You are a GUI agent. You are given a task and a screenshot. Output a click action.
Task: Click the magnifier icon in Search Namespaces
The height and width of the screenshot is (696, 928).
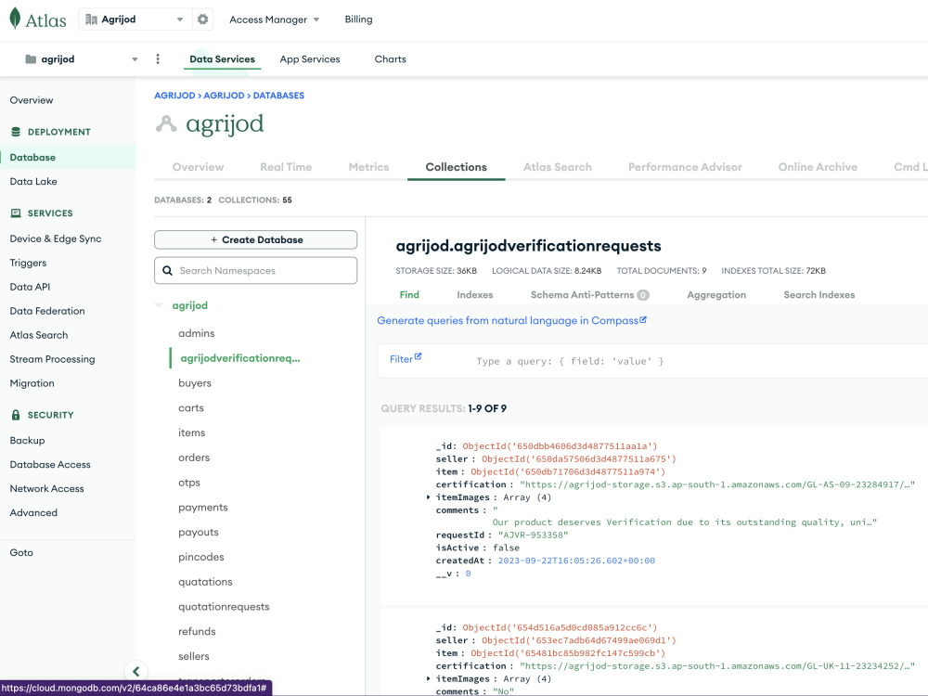(167, 270)
